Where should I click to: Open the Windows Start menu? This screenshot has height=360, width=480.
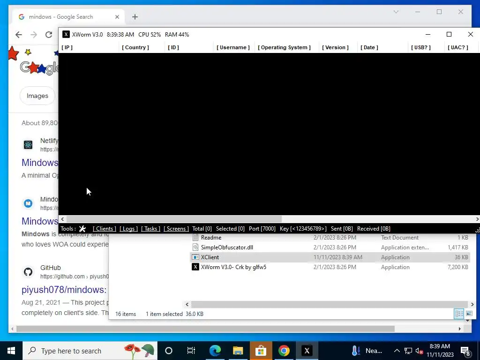[11, 351]
